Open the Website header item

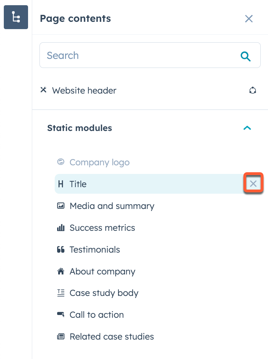pos(84,90)
